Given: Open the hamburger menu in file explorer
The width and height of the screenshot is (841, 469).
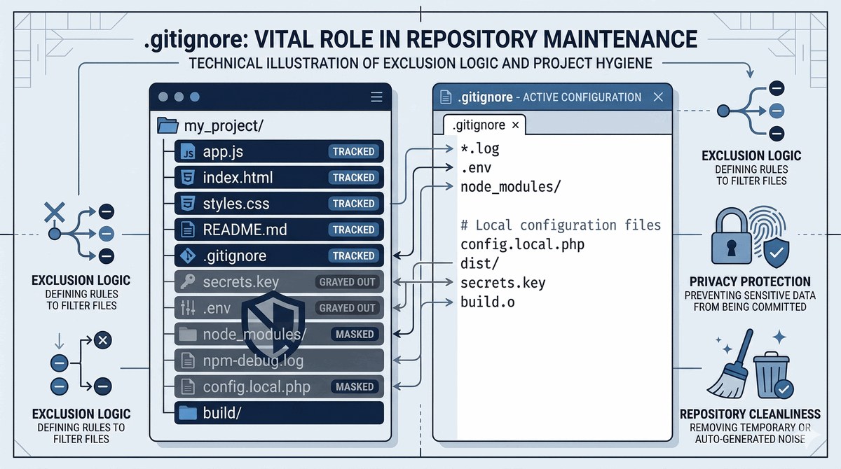Looking at the screenshot, I should 376,97.
